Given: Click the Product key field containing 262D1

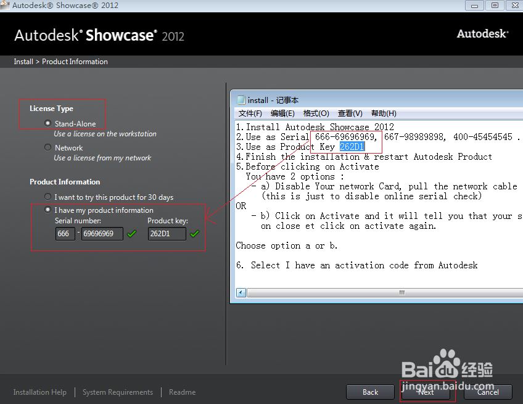Looking at the screenshot, I should coord(167,234).
